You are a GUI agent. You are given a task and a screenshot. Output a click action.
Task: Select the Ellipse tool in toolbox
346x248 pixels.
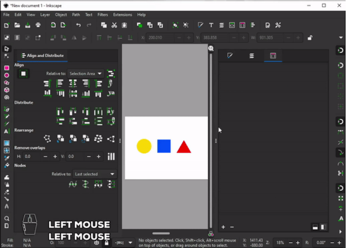[x=6, y=75]
